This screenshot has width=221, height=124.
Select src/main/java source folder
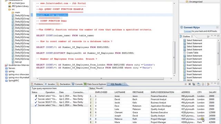pos(18,3)
